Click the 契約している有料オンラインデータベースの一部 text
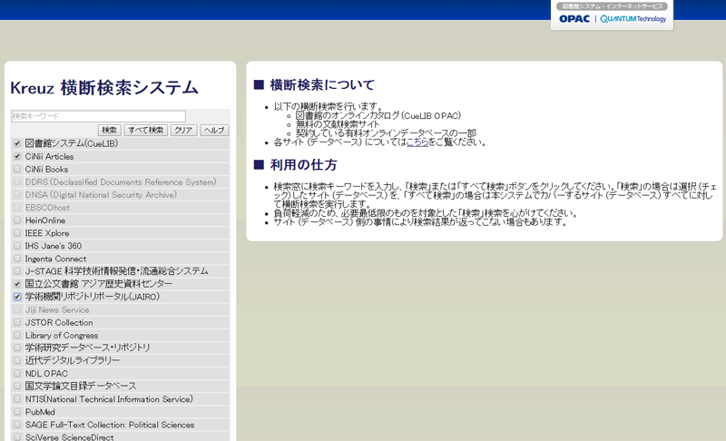Image resolution: width=726 pixels, height=441 pixels. 387,133
